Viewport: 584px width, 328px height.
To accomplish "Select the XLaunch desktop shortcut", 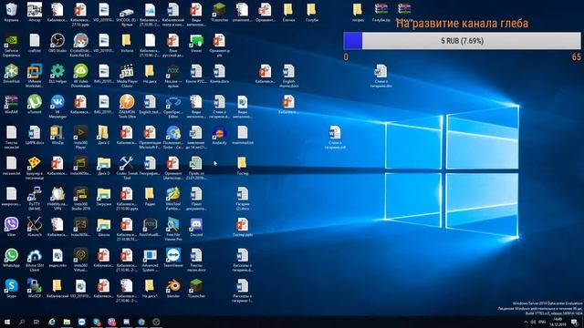I will click(35, 227).
